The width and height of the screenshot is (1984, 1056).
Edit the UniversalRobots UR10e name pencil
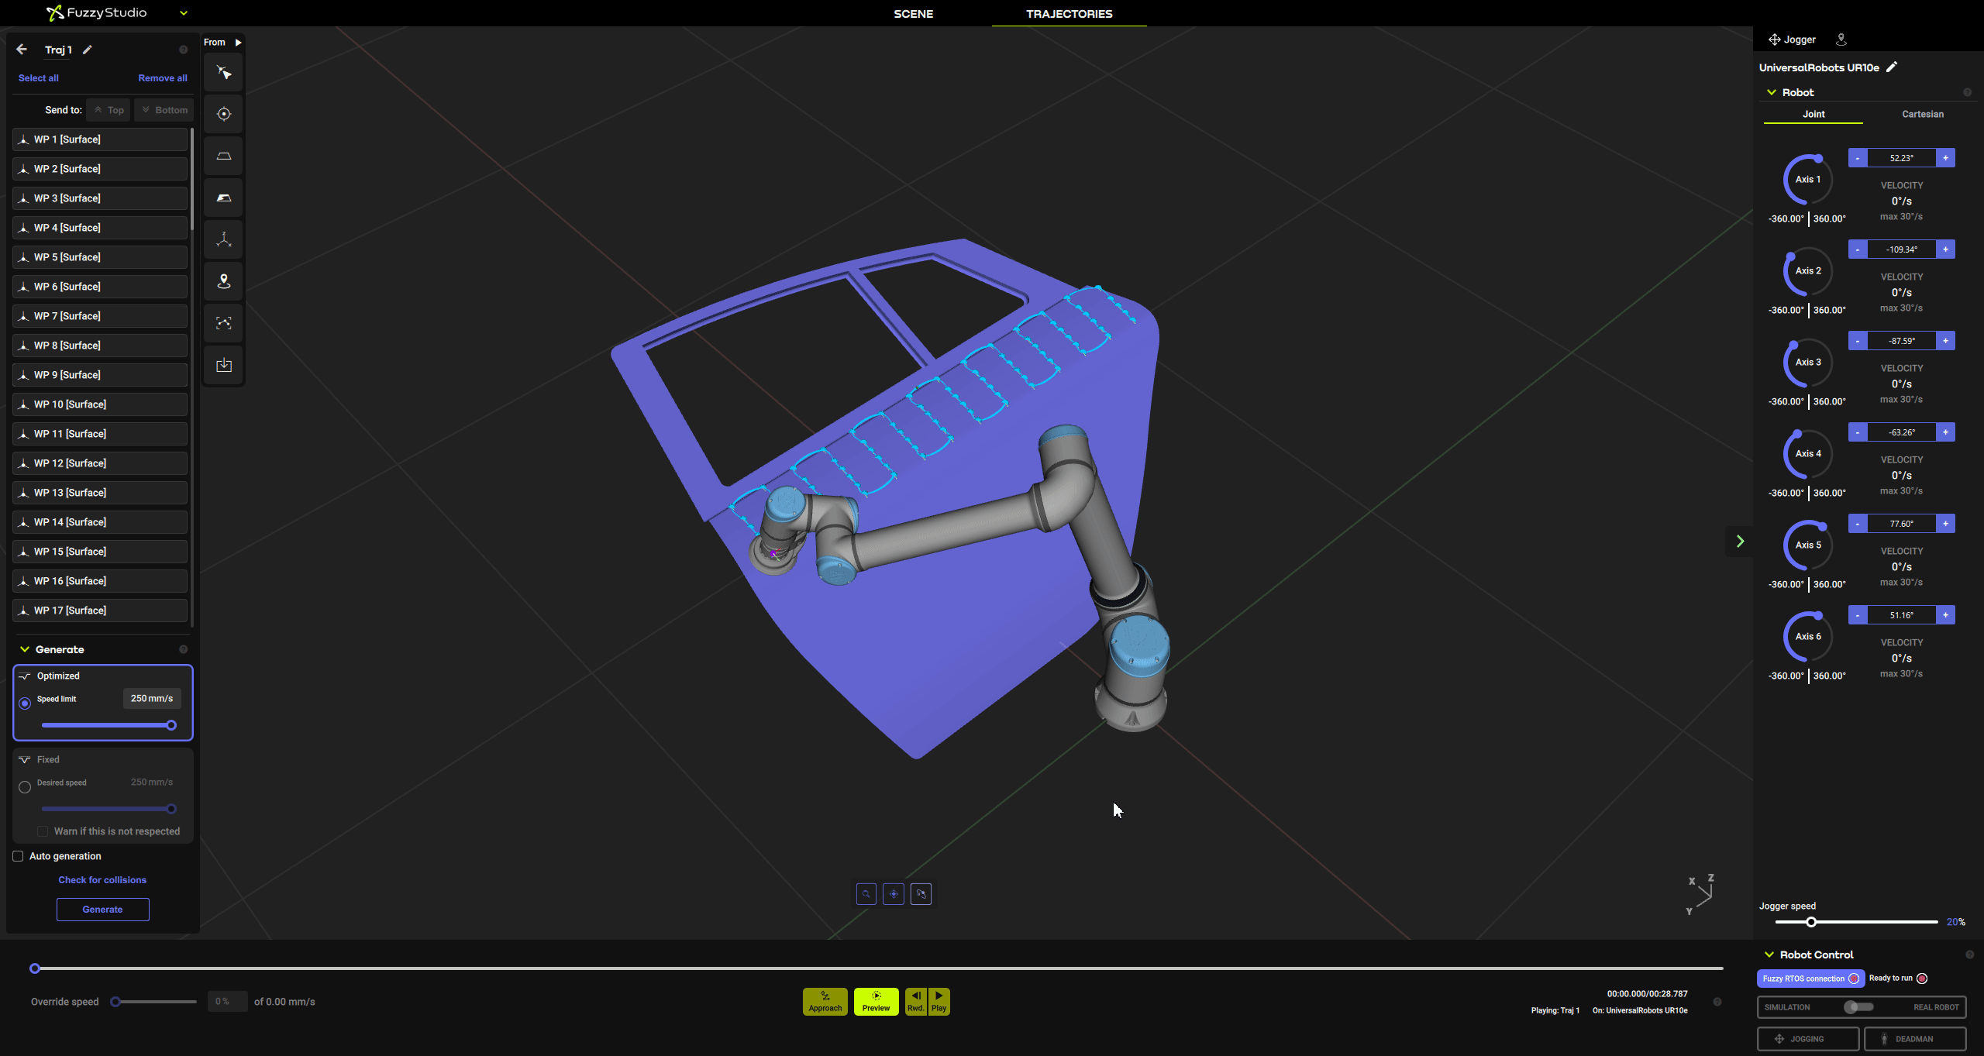[x=1892, y=67]
